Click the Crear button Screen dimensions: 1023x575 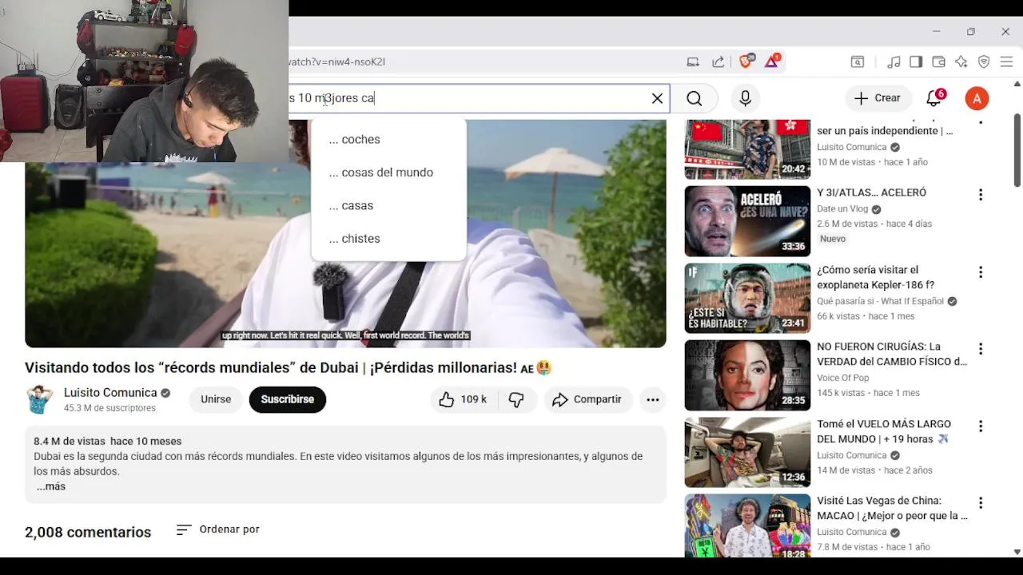[878, 98]
